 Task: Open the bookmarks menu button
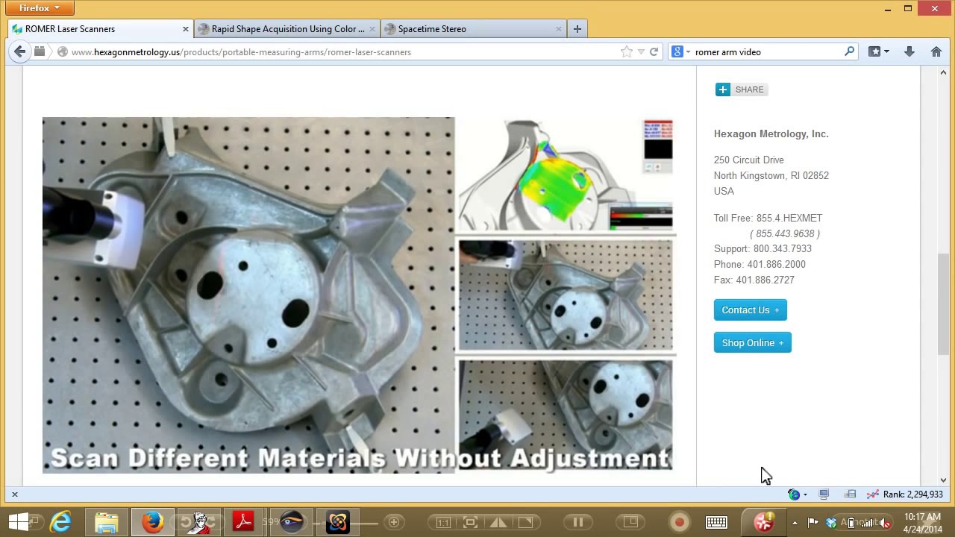(878, 51)
